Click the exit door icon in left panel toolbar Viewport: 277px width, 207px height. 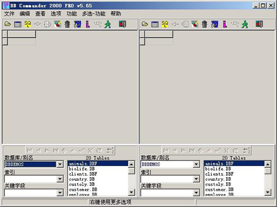pos(122,24)
